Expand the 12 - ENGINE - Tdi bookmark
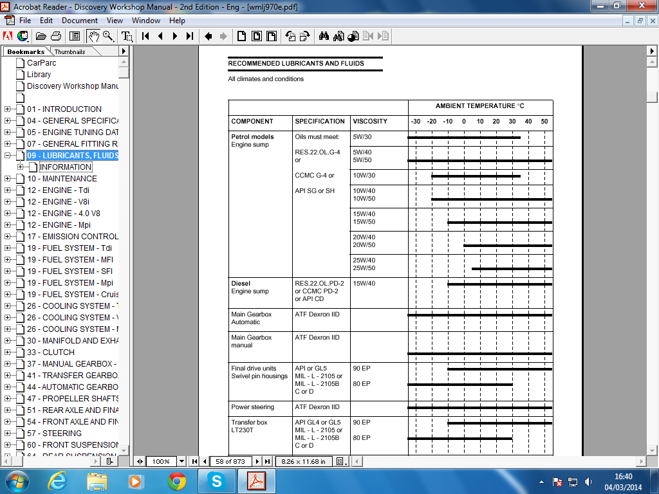 pos(8,190)
